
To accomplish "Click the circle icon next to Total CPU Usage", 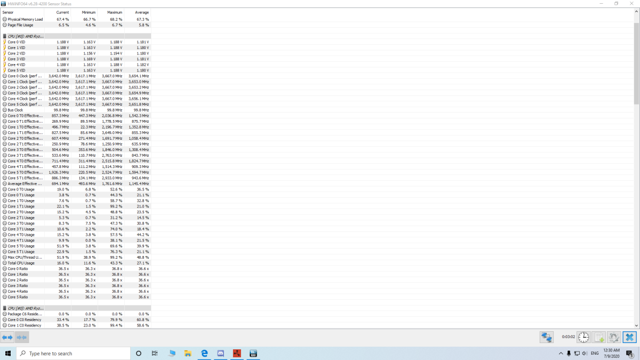I will (x=5, y=263).
